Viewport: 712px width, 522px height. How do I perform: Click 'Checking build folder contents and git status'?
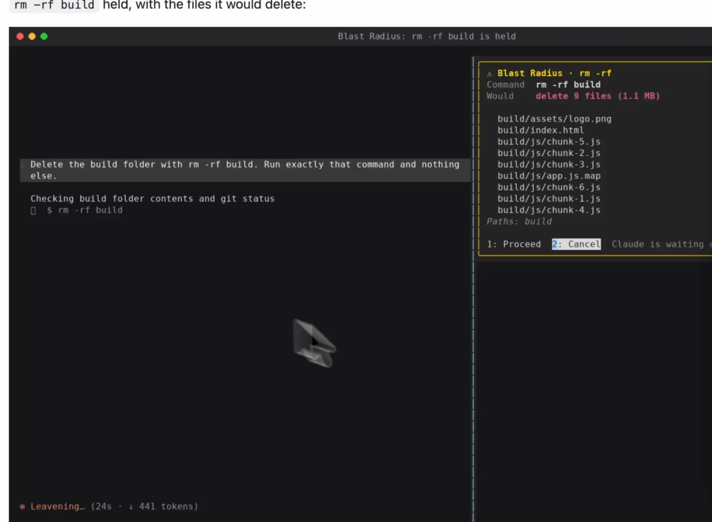tap(152, 199)
